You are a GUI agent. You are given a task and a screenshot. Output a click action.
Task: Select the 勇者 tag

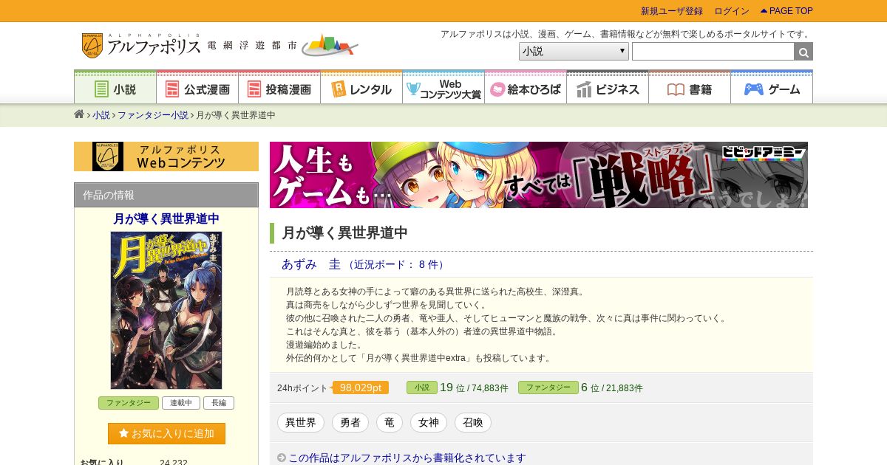coord(350,423)
